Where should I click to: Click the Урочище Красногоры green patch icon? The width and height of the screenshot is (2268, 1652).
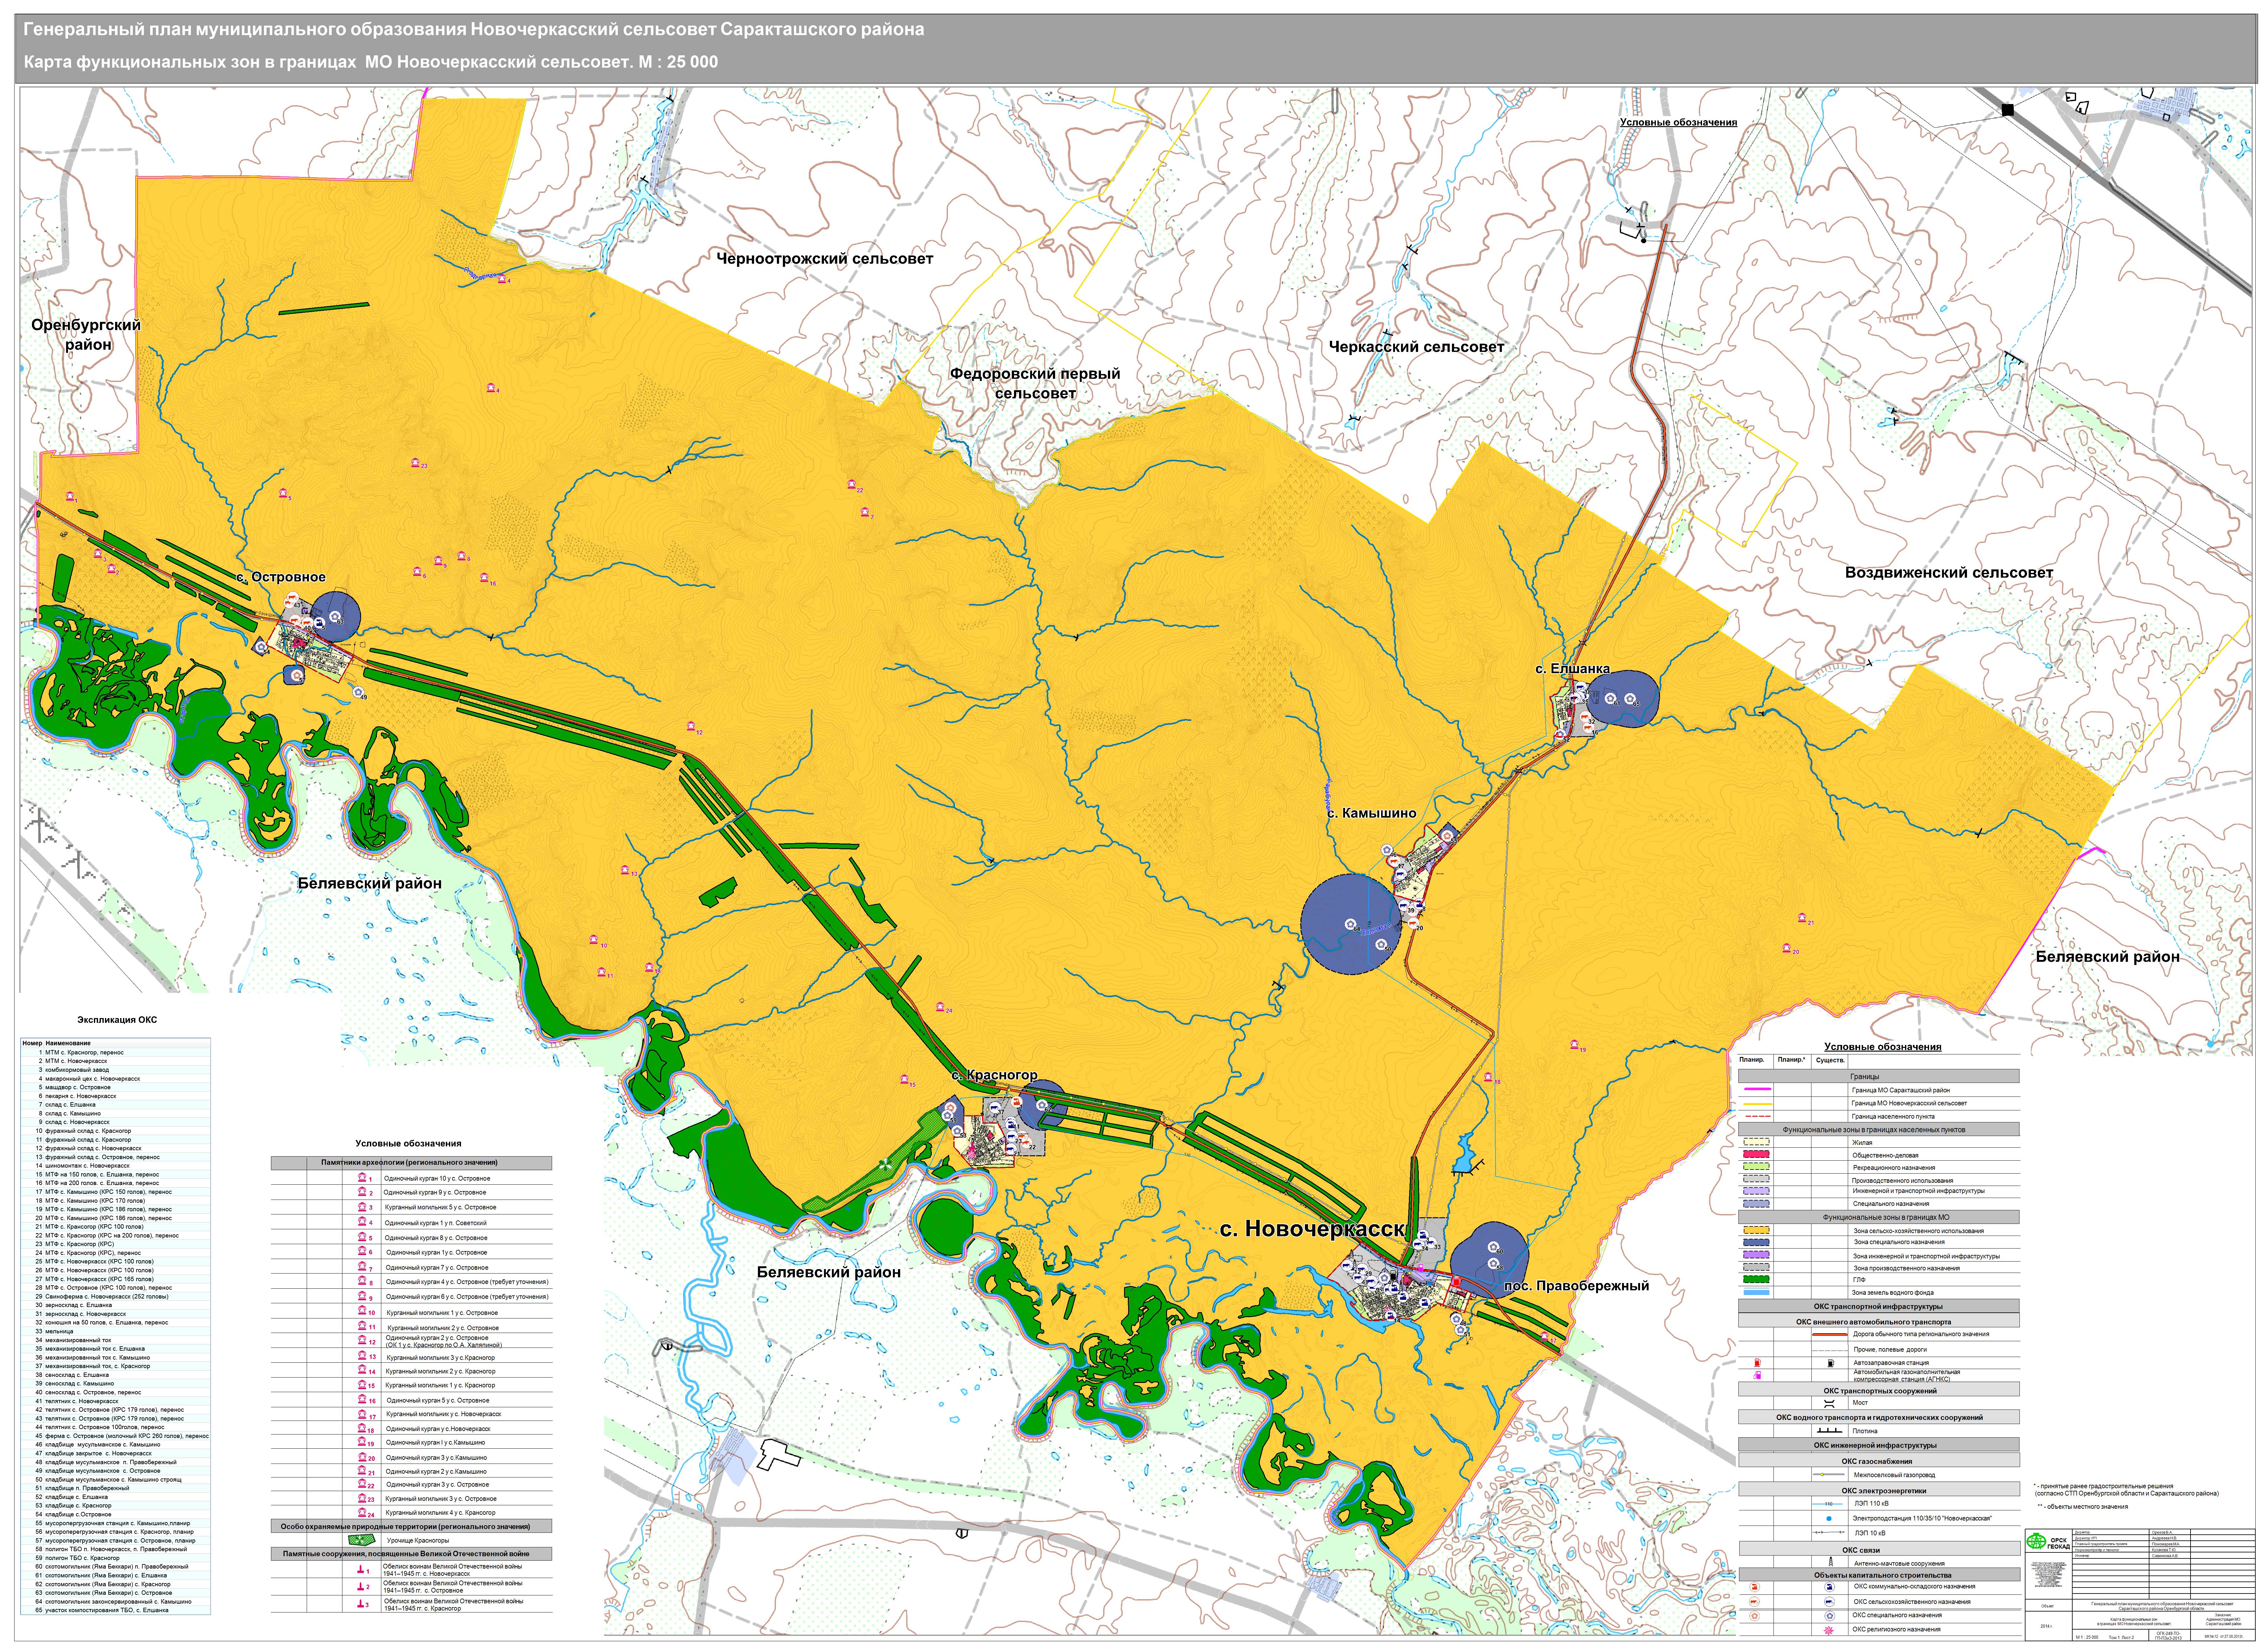point(362,1540)
